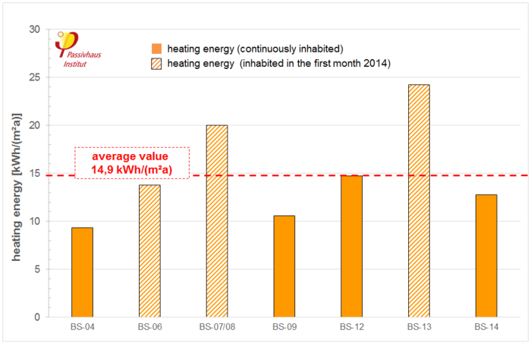Click the solid BS-12 bar

[351, 246]
